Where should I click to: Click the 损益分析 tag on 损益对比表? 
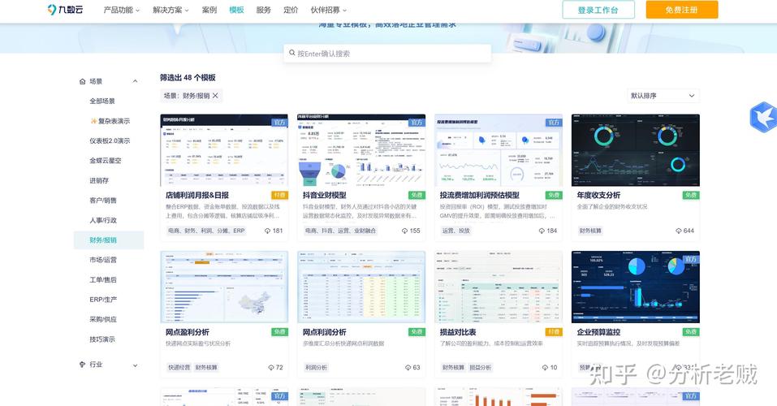(x=480, y=368)
